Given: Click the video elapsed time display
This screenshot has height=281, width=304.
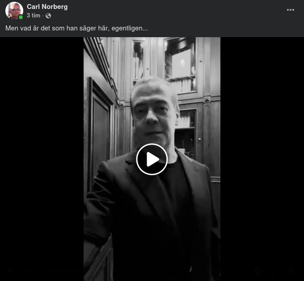Looking at the screenshot, I should [25, 271].
